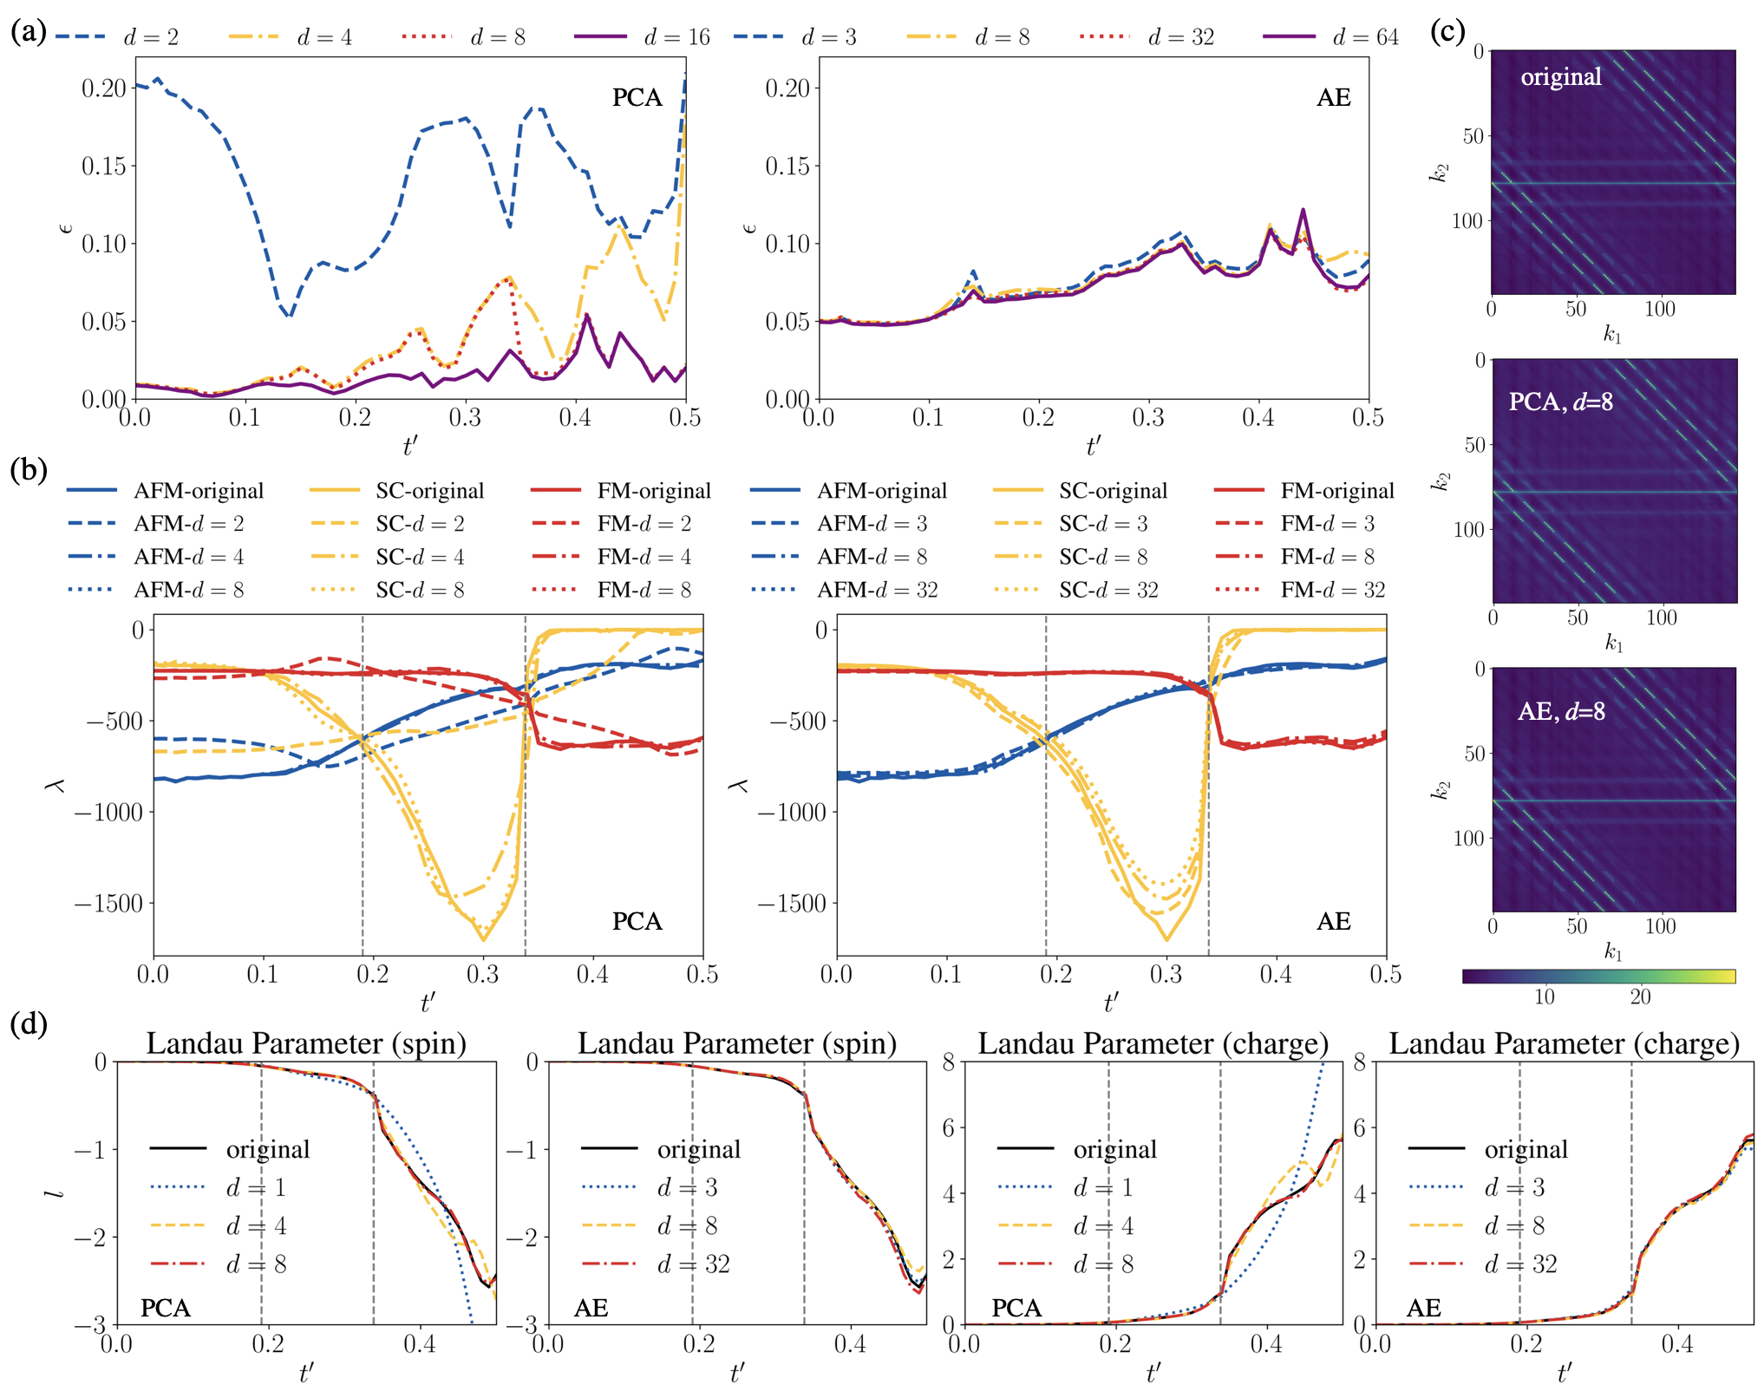Click the 'AFM-original' legend entry in the PCA panel
The image size is (1764, 1398).
[x=198, y=491]
